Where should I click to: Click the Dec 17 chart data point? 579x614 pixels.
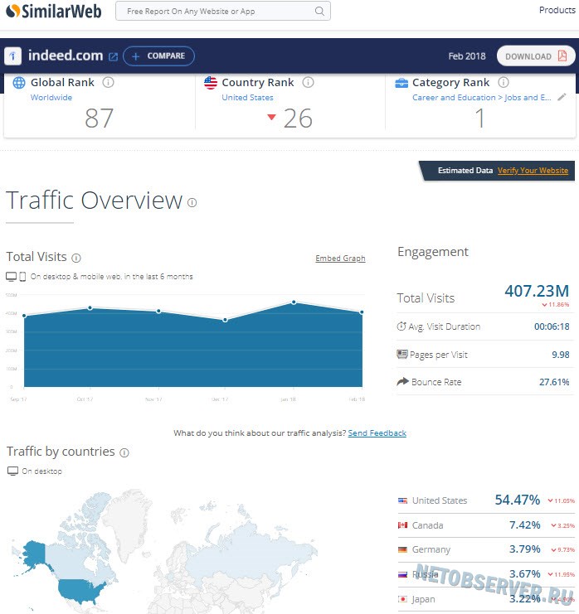tap(225, 320)
